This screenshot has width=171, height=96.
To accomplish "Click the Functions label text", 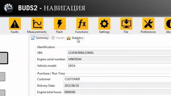I will 82,32.
